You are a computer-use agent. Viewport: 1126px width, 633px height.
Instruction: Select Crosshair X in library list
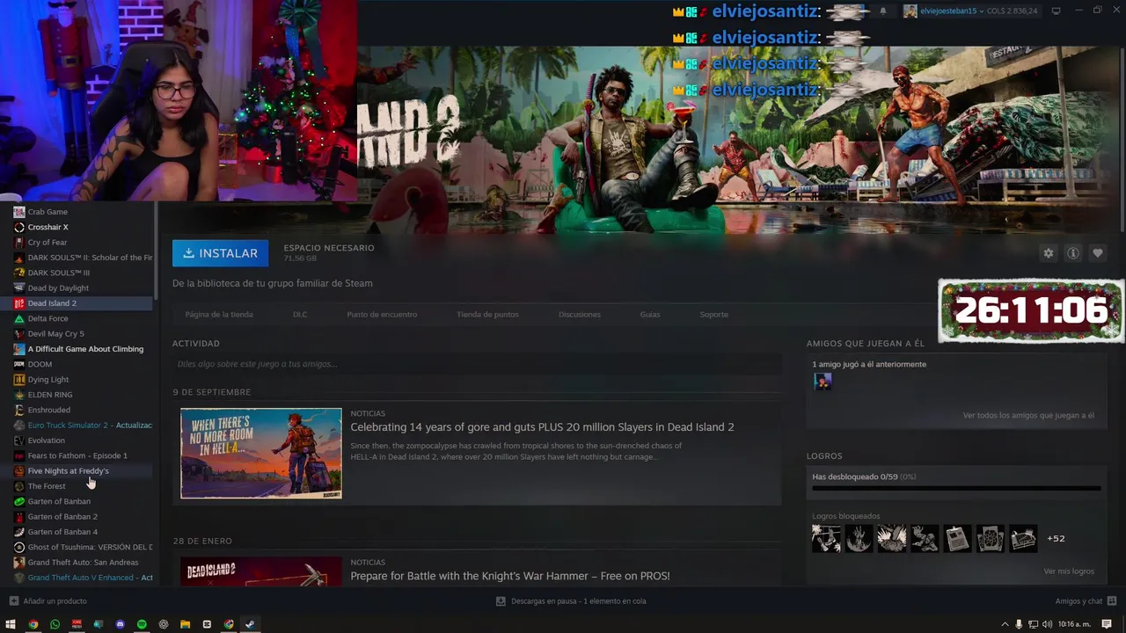click(x=48, y=227)
